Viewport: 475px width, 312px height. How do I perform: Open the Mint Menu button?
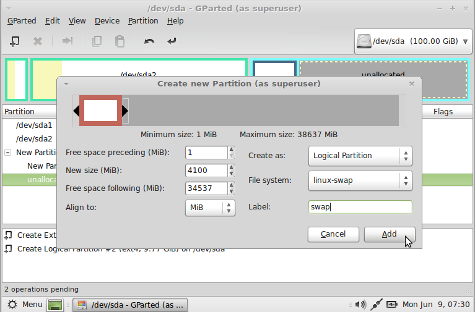(x=25, y=305)
